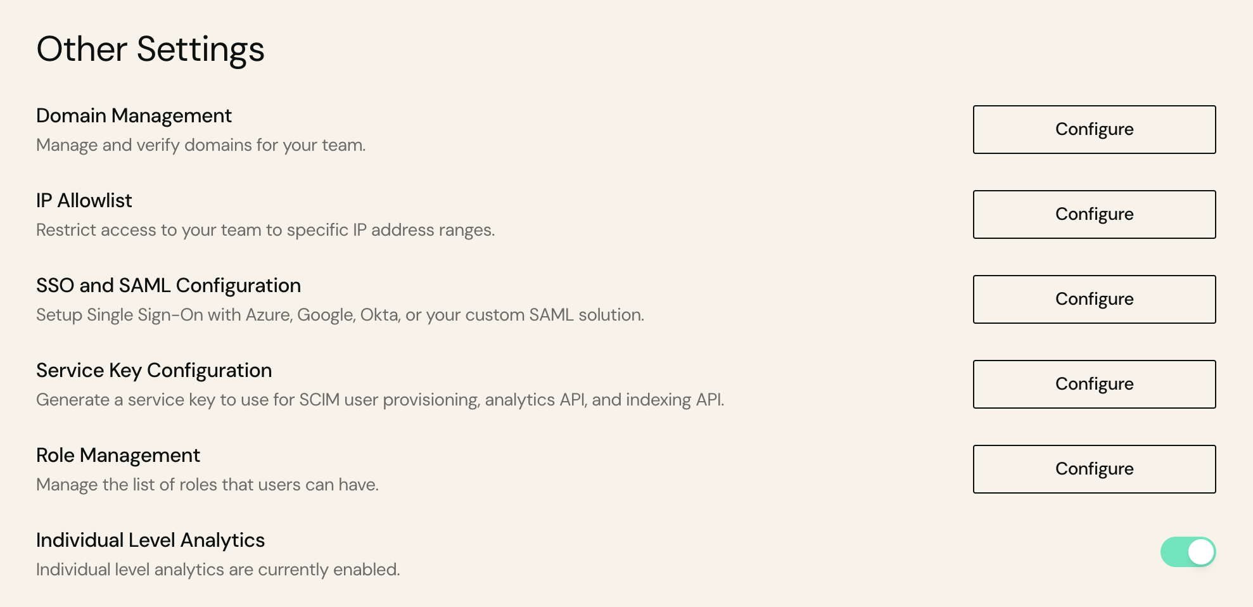
Task: Open Service Key Configuration button
Action: point(1094,384)
